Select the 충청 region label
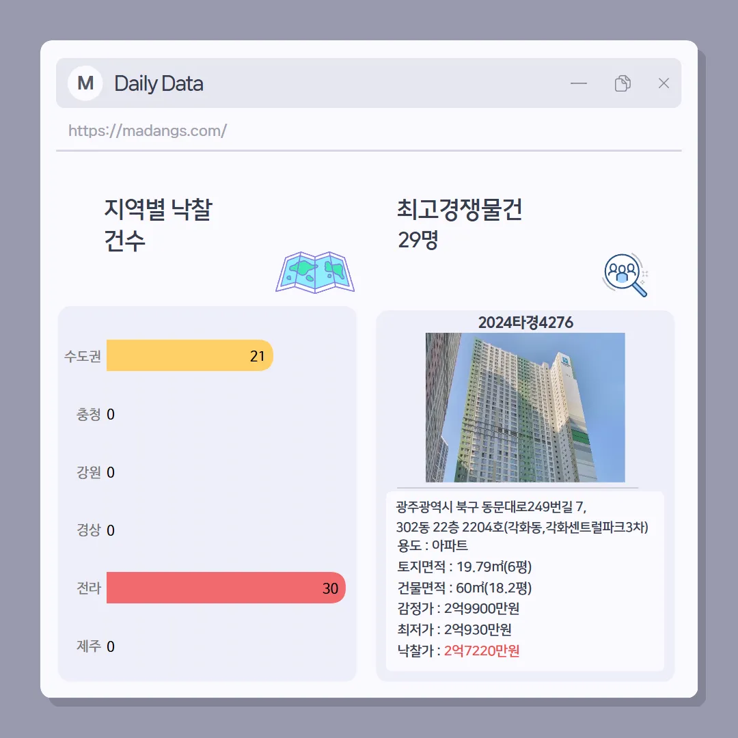This screenshot has height=738, width=738. tap(88, 414)
